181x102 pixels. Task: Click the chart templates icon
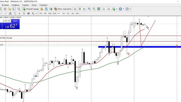pyautogui.click(x=127, y=9)
